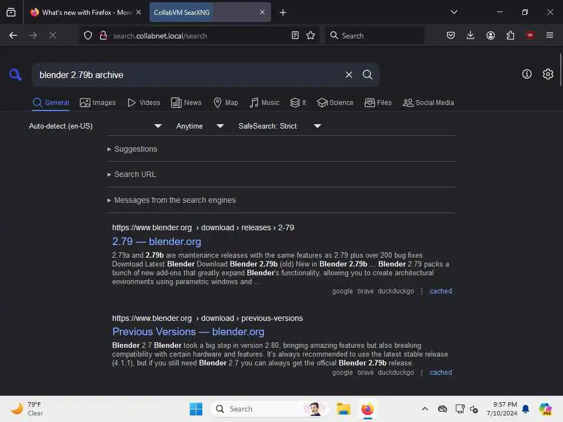Open SearXNG preferences gear icon
Image resolution: width=563 pixels, height=422 pixels.
point(548,74)
